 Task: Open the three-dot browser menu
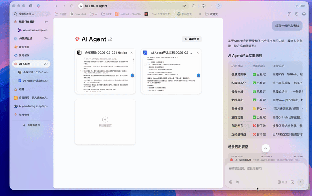coord(211,6)
